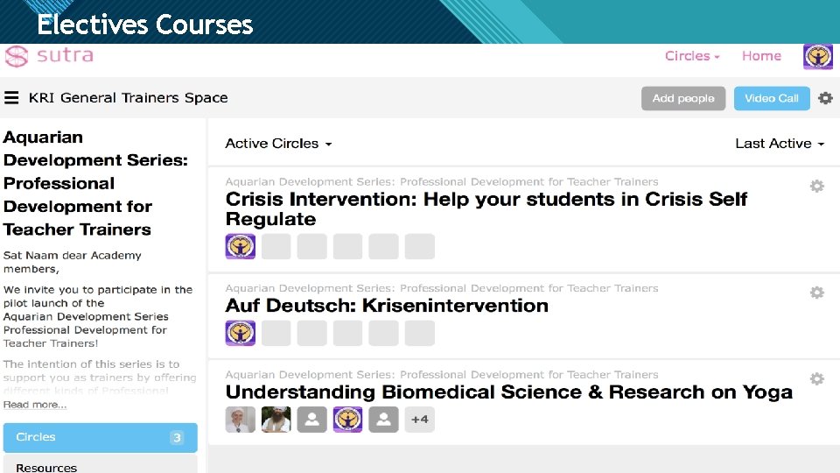Click the +4 more members badge
The width and height of the screenshot is (840, 473).
420,420
